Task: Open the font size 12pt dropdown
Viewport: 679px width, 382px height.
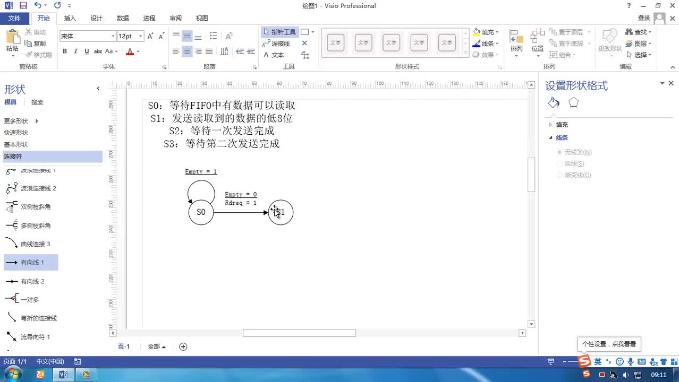Action: pos(141,36)
